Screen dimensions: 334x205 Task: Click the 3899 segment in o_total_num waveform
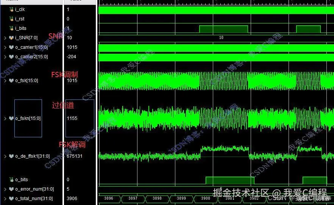point(181,199)
